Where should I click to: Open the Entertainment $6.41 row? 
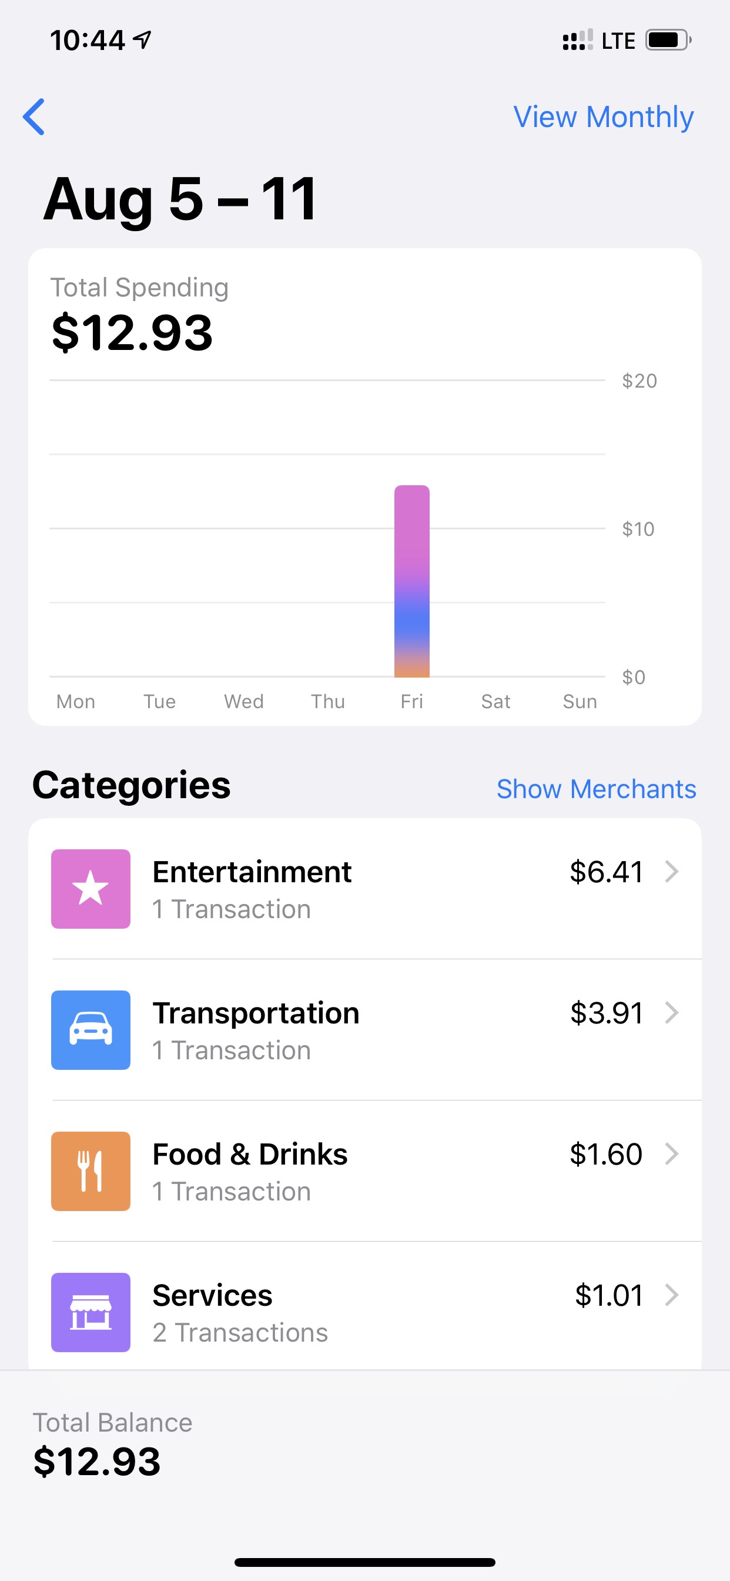365,889
